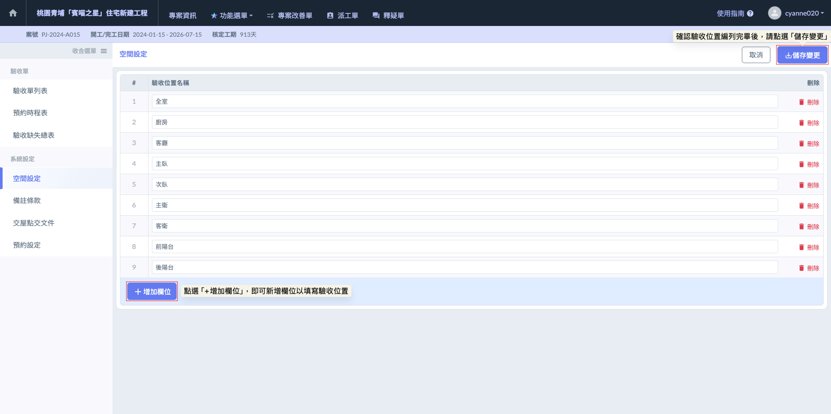The width and height of the screenshot is (831, 414).
Task: Delete the 後陽台 row via trash icon
Action: [802, 268]
